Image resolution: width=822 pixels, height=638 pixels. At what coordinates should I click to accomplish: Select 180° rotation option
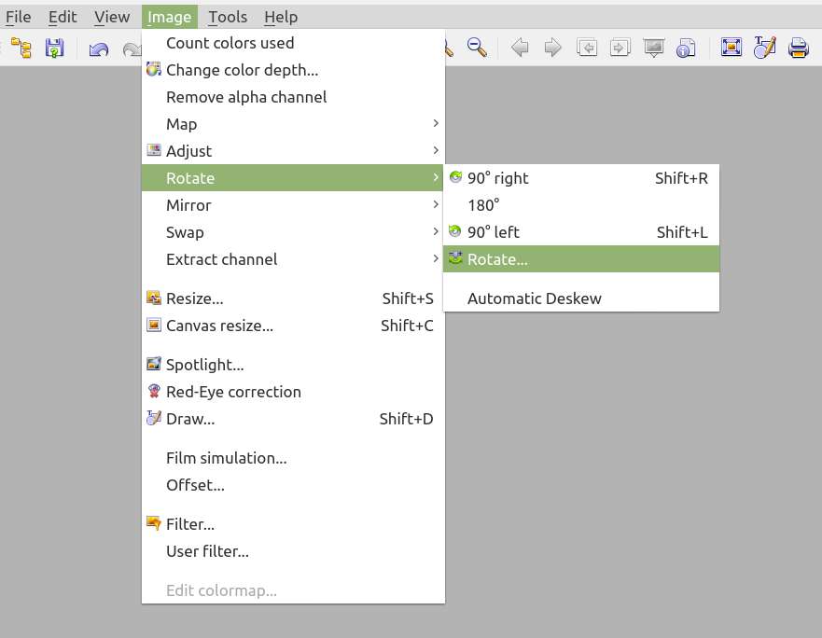click(581, 205)
